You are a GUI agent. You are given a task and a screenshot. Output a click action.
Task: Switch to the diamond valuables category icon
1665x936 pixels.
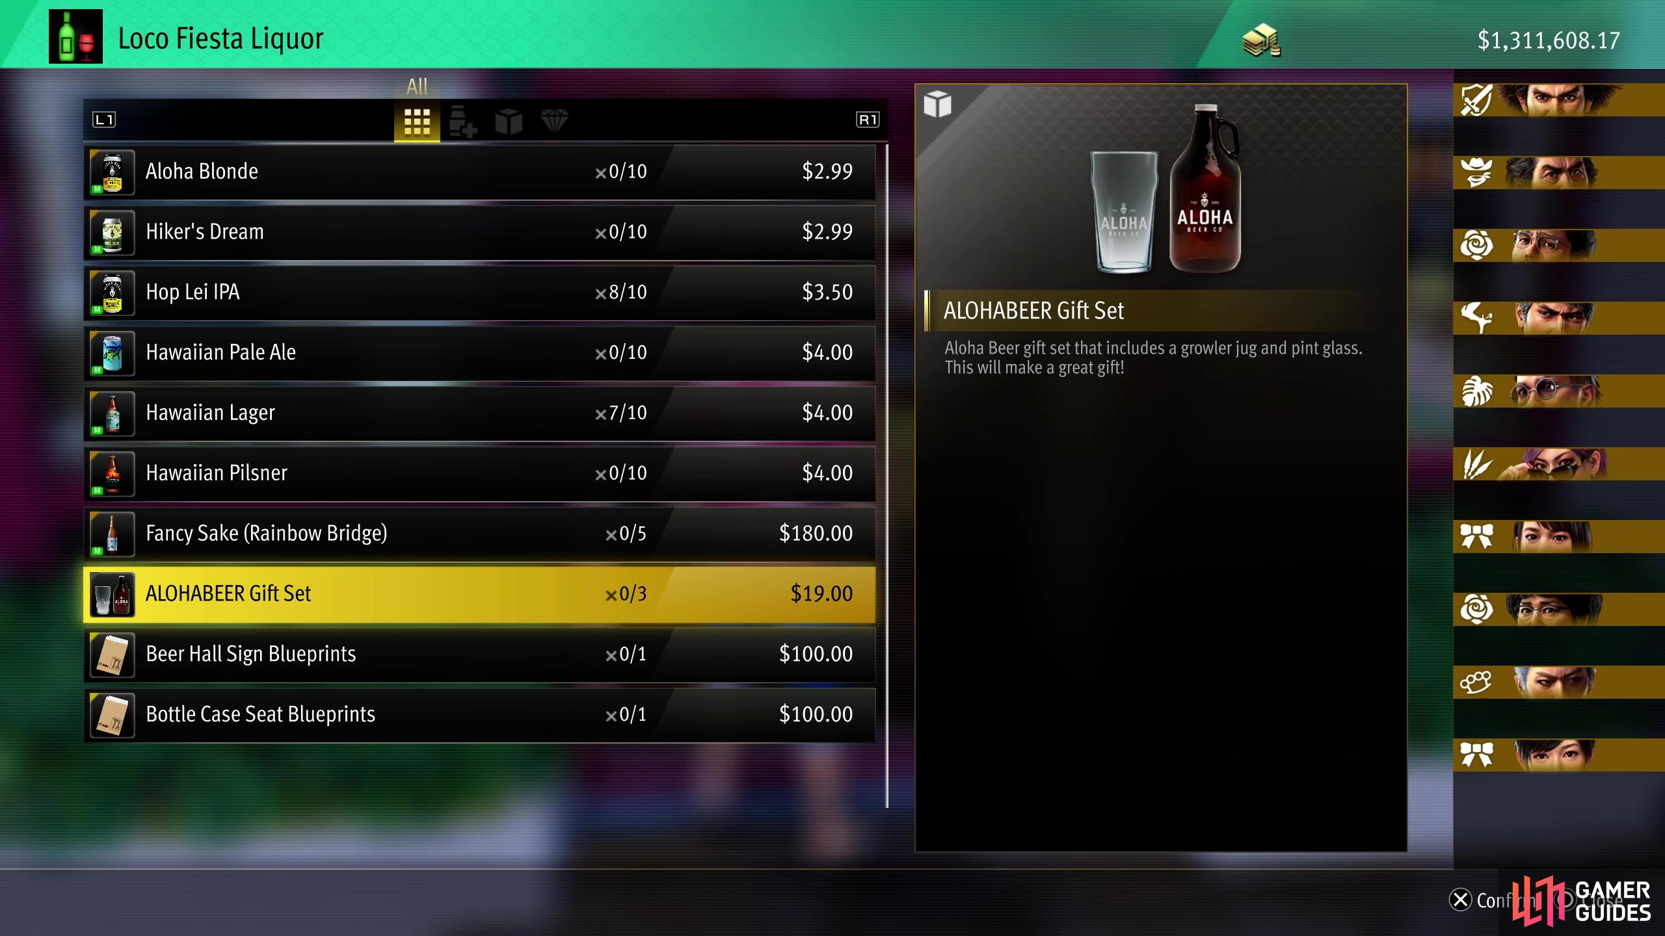click(554, 121)
